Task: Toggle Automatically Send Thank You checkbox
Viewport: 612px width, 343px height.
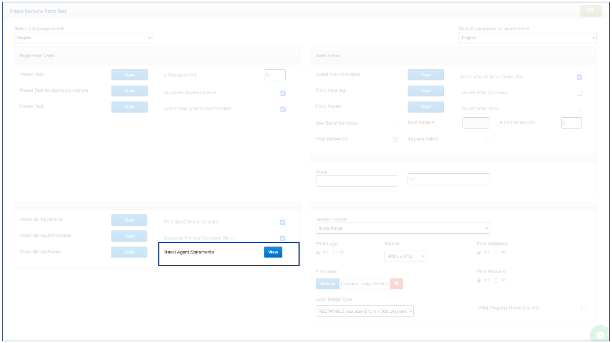Action: [579, 77]
